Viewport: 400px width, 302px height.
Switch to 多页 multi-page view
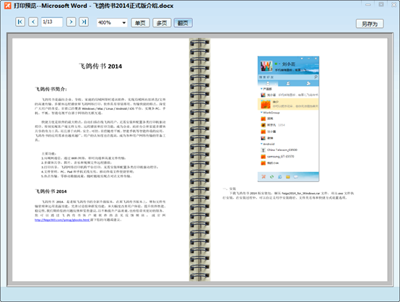[x=162, y=23]
